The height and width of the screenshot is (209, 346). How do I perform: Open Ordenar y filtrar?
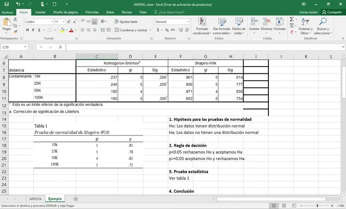point(305,26)
